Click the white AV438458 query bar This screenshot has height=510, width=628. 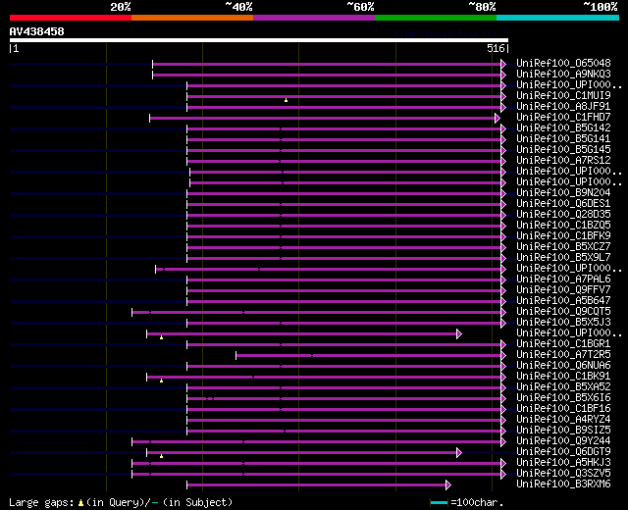(x=259, y=40)
